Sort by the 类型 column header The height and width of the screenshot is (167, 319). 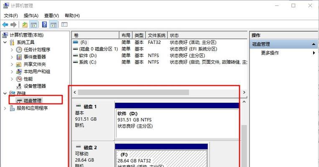pyautogui.click(x=139, y=35)
